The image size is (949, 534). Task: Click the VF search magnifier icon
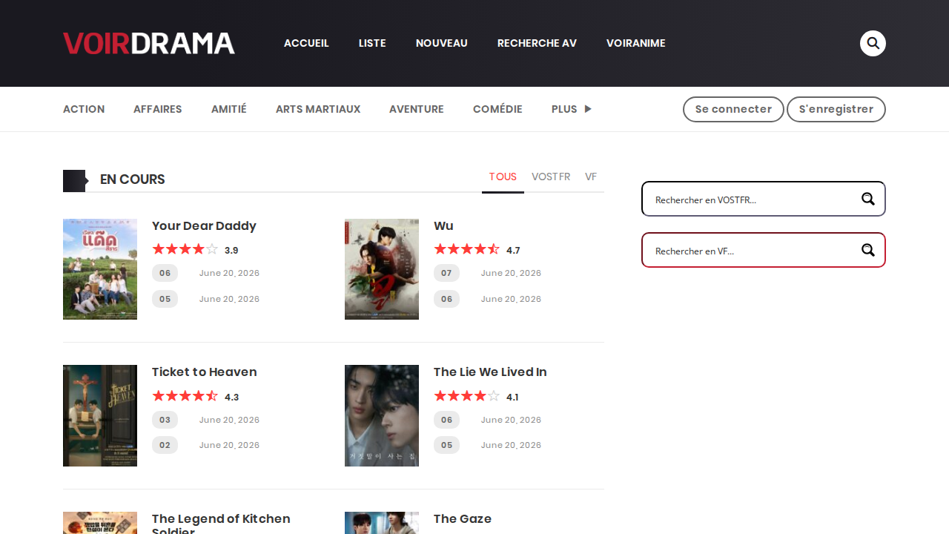pyautogui.click(x=868, y=250)
